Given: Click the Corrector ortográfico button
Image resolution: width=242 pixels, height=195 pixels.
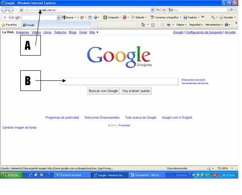Looking at the screenshot, I should [x=166, y=17].
